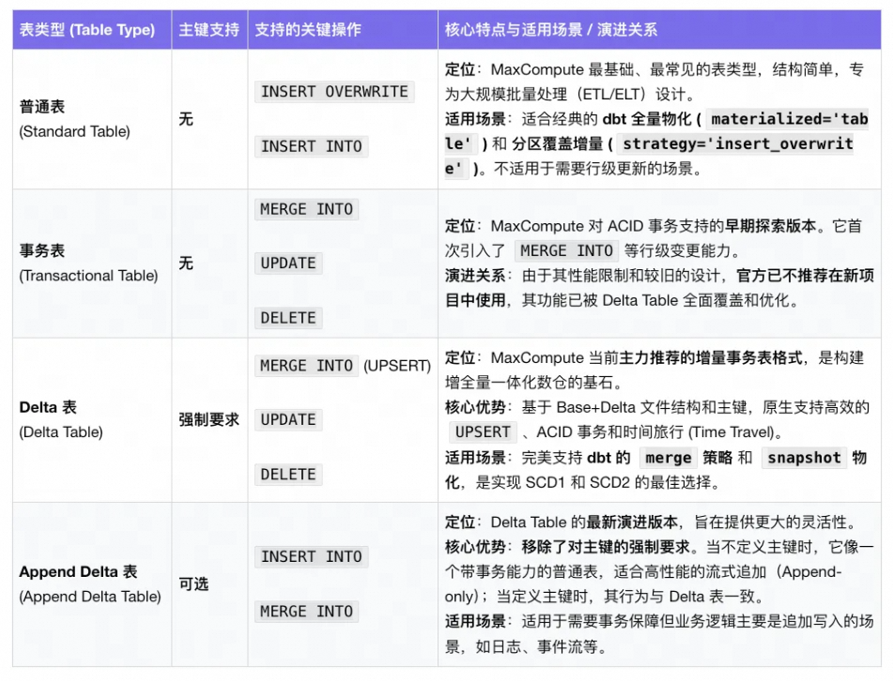Select the "普通表" row title
Screen dimensions: 893x681
coord(42,106)
